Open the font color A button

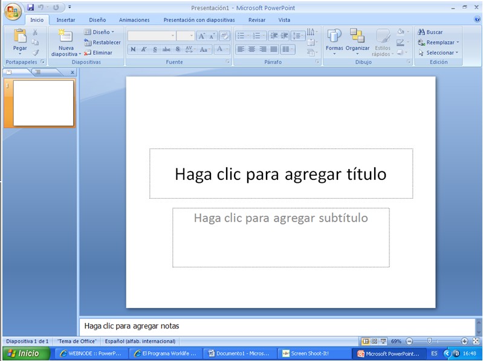pyautogui.click(x=222, y=49)
